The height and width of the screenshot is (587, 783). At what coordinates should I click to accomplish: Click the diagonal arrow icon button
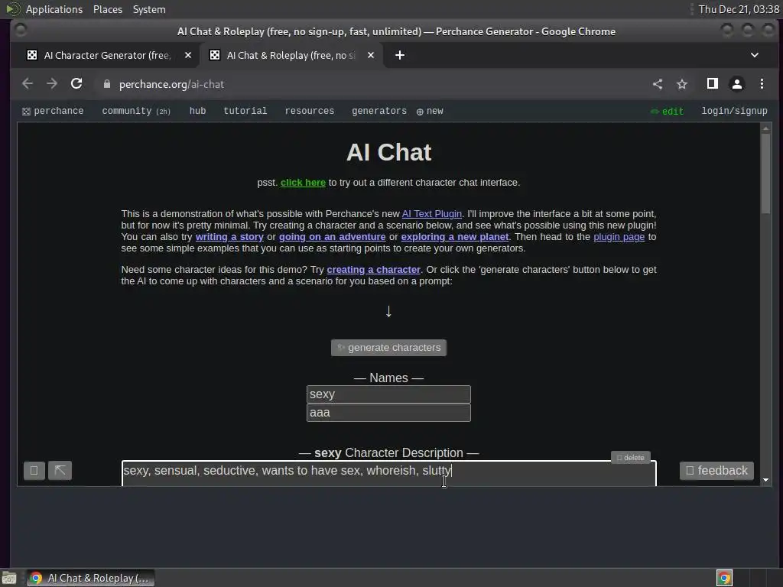[x=60, y=471]
